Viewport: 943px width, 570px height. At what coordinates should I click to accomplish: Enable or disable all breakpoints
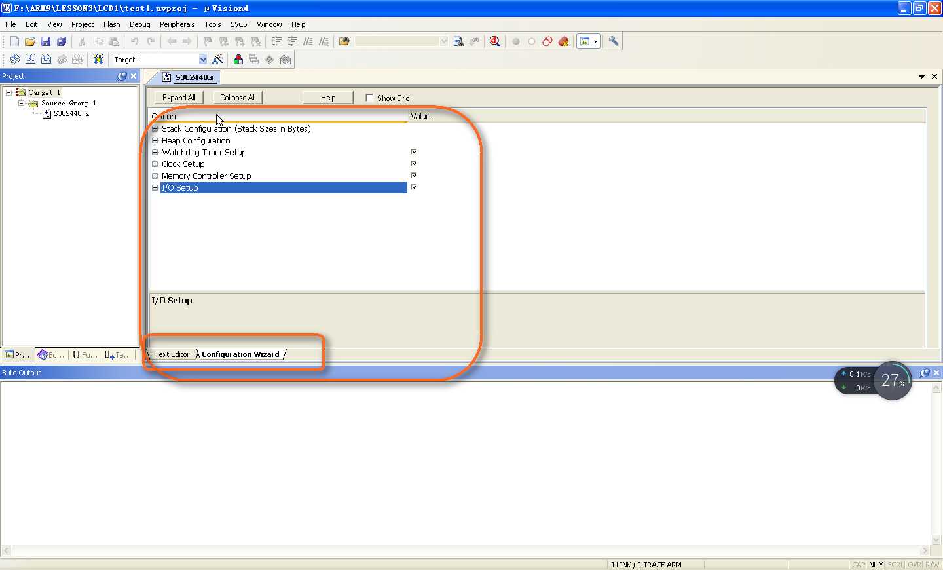click(547, 41)
